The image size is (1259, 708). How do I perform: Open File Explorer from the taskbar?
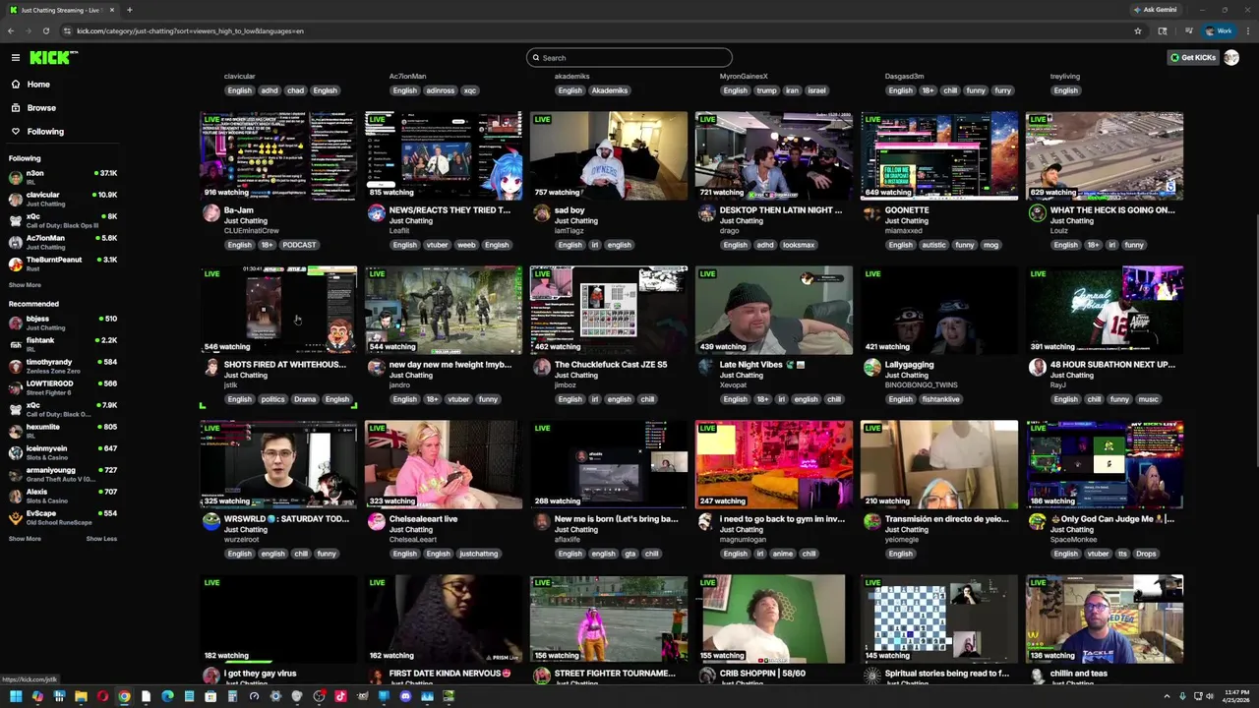tap(81, 696)
